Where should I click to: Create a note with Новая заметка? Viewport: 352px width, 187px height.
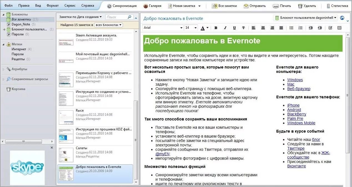[181, 6]
